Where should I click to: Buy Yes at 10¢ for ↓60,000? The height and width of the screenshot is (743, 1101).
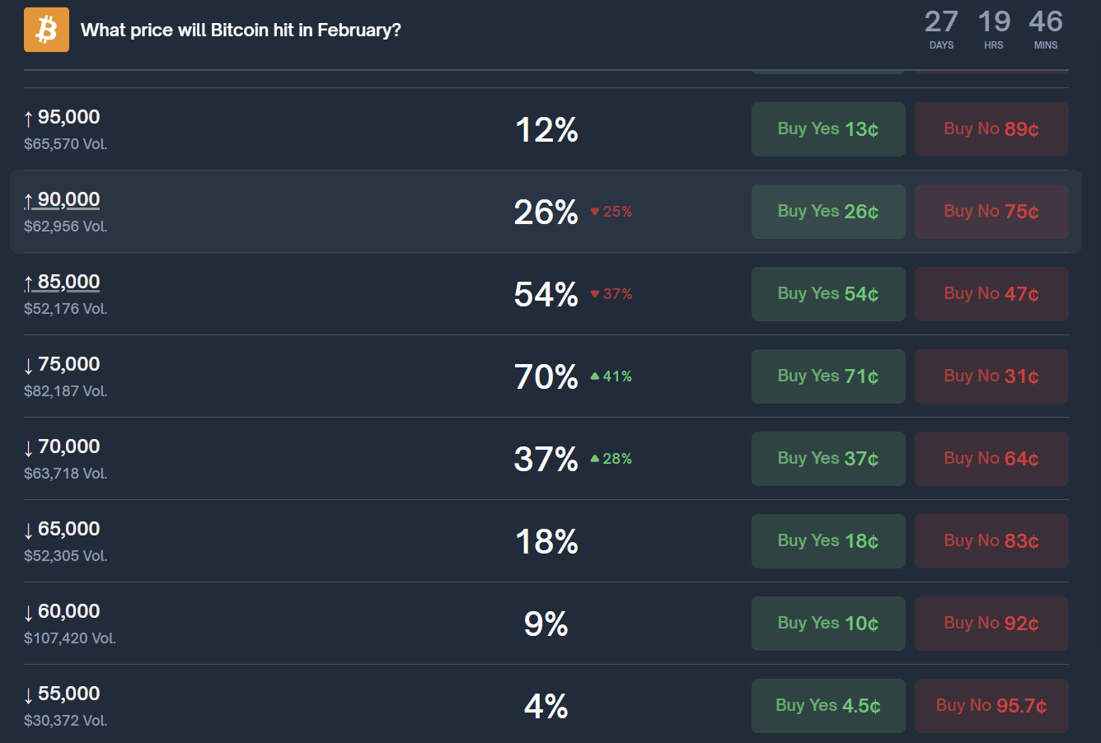coord(828,624)
